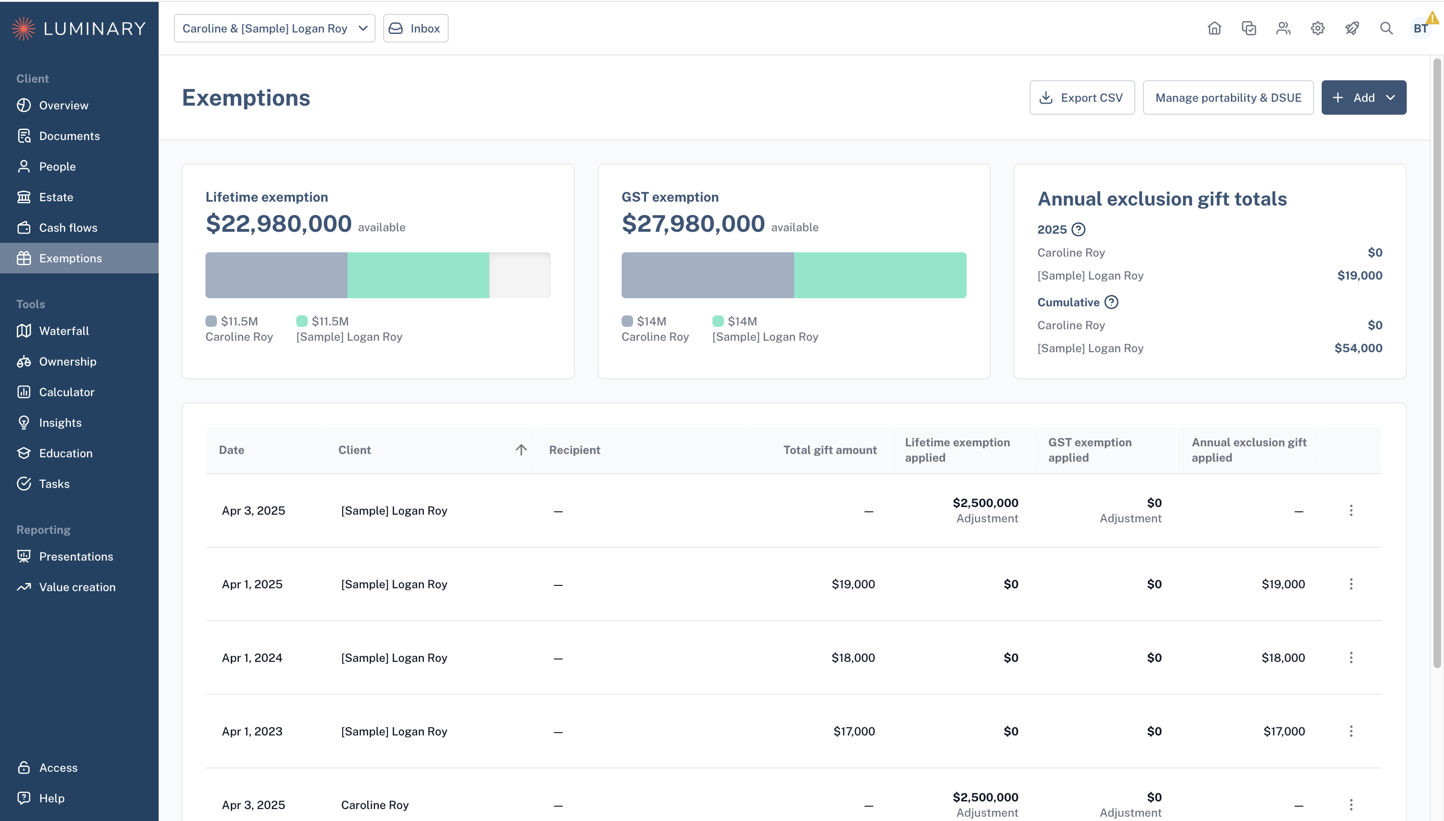Open row menu for Apr 1, 2025 gift
The image size is (1444, 821).
1351,584
